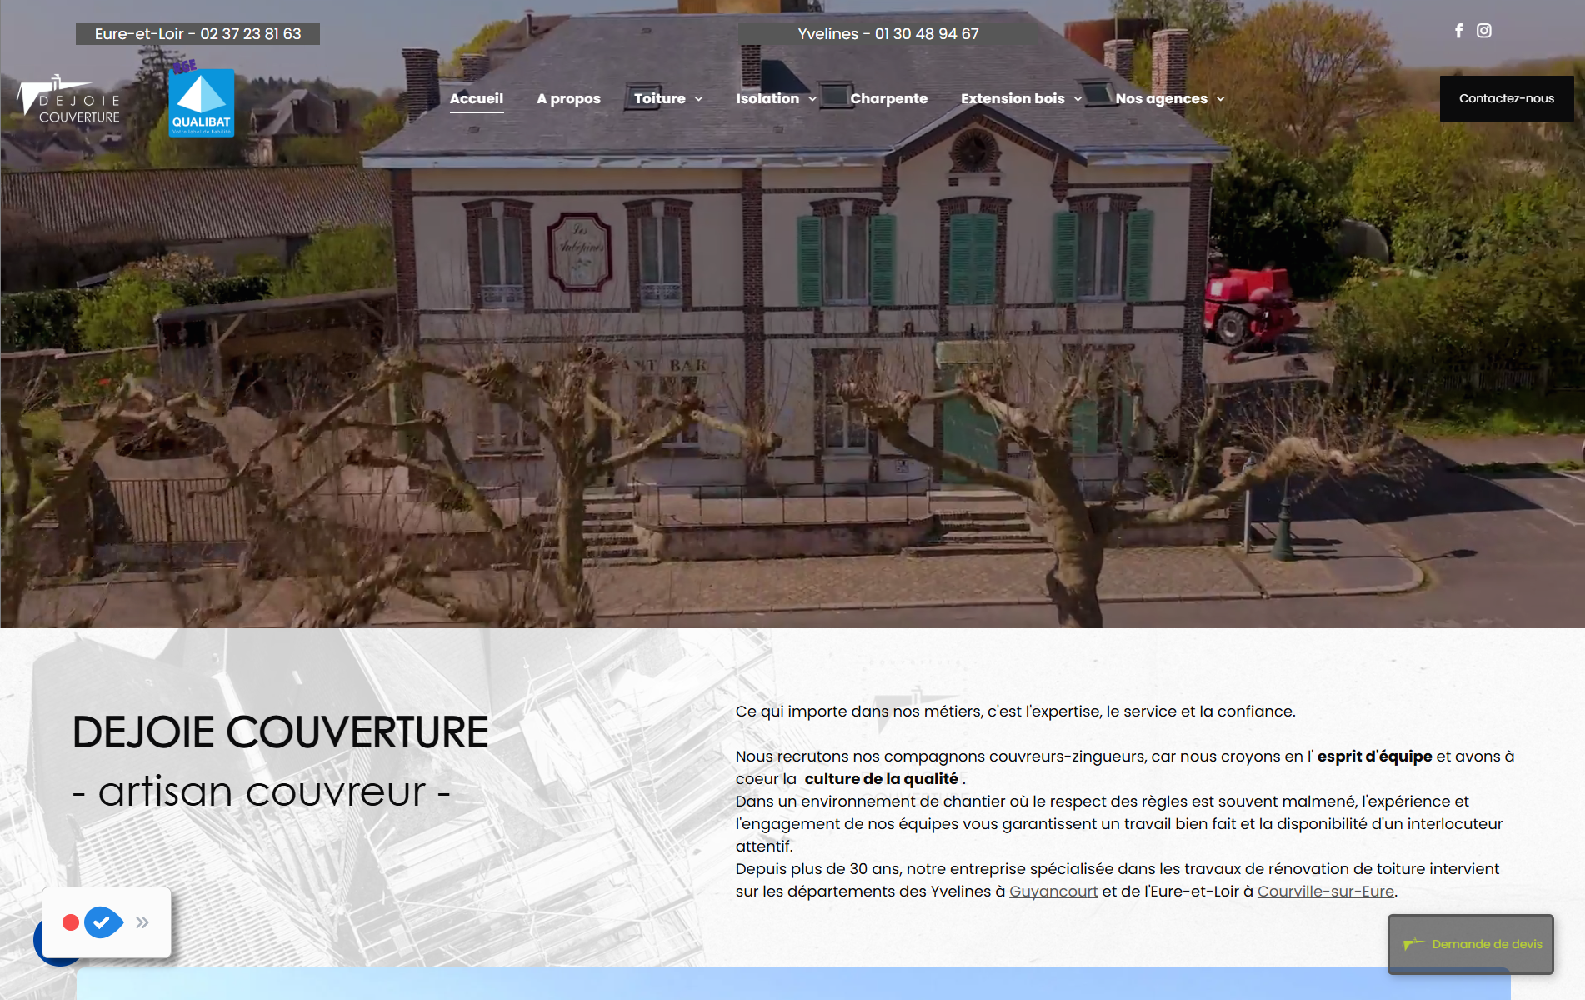Viewport: 1585px width, 1000px height.
Task: Click the Qualibat RGE badge
Action: (x=201, y=100)
